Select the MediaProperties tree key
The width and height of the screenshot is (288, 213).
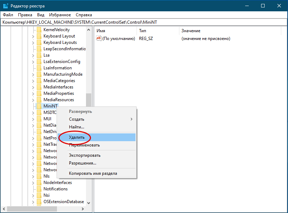(59, 93)
